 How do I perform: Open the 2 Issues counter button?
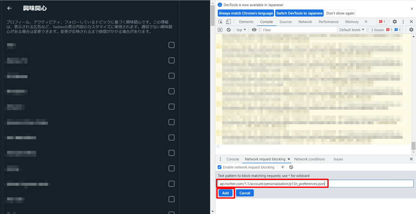coord(386,30)
